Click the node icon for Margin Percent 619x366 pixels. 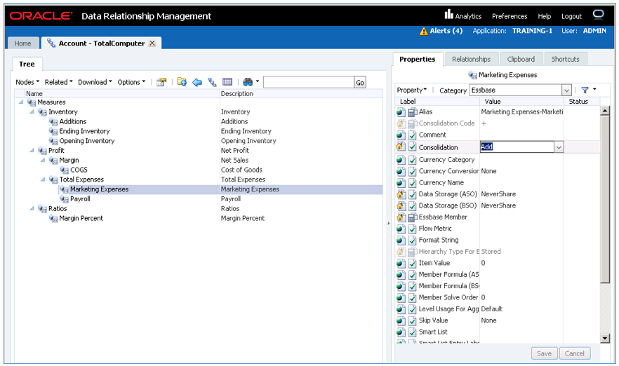point(53,219)
